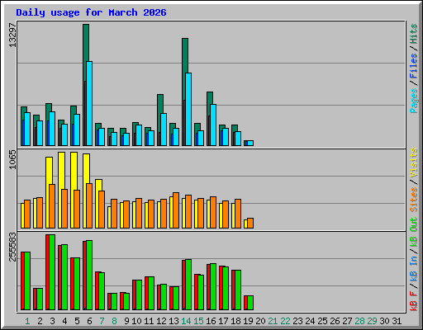Click the orange Sites bar for day 7
The height and width of the screenshot is (330, 423).
coord(102,210)
